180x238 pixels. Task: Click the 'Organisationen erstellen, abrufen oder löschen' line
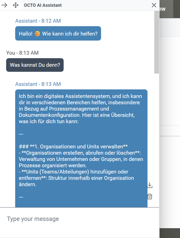pos(81,153)
